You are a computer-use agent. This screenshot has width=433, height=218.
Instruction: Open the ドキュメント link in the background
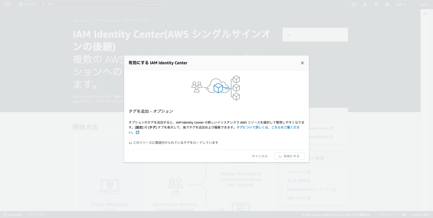point(296,172)
